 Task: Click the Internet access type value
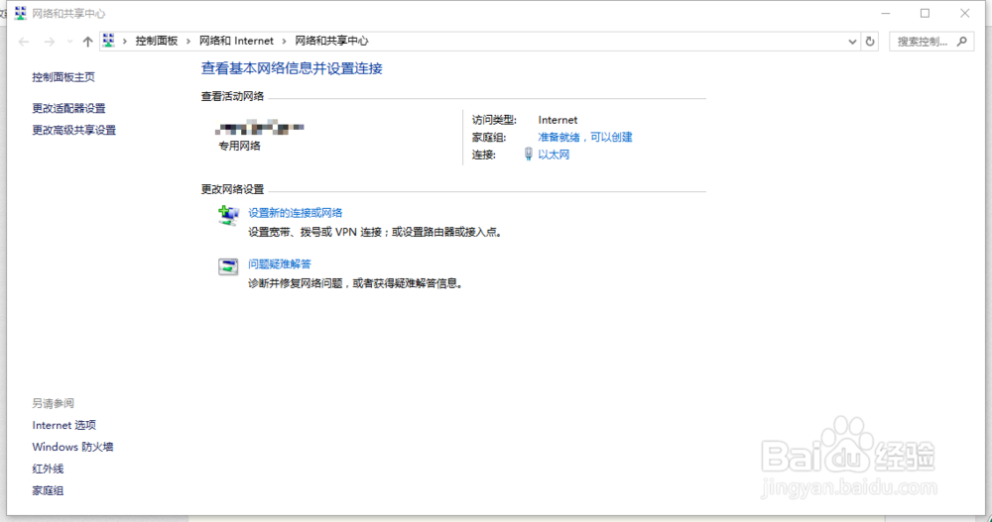point(558,120)
